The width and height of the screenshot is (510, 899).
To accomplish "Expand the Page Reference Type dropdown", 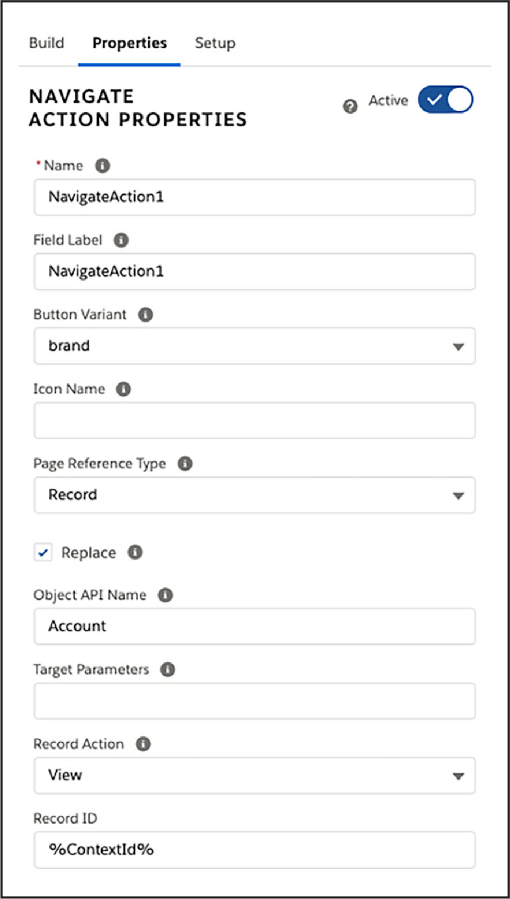I will point(459,495).
